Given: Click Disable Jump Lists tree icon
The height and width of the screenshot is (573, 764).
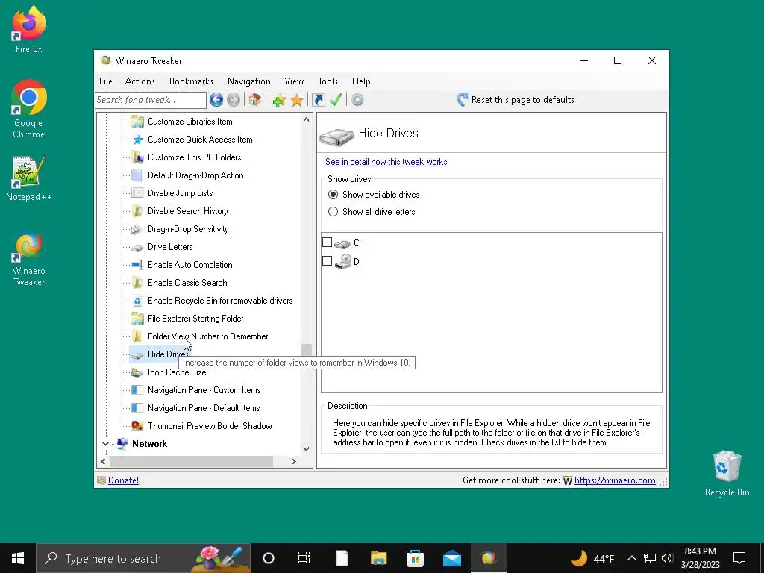Looking at the screenshot, I should click(137, 193).
